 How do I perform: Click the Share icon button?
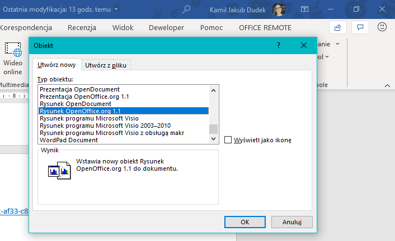pos(337,27)
